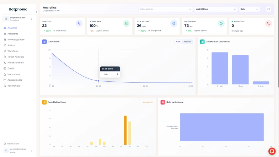Viewport: 279px width, 157px height.
Task: Click the 25-09 data point on Call Volume
Action: coord(99,81)
